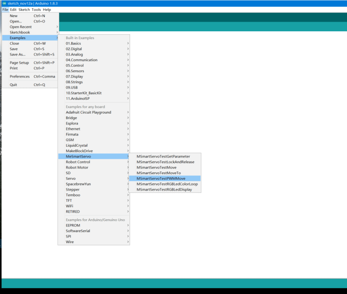
Task: Open the MSmartServoTestMoveTo example
Action: (x=165, y=173)
